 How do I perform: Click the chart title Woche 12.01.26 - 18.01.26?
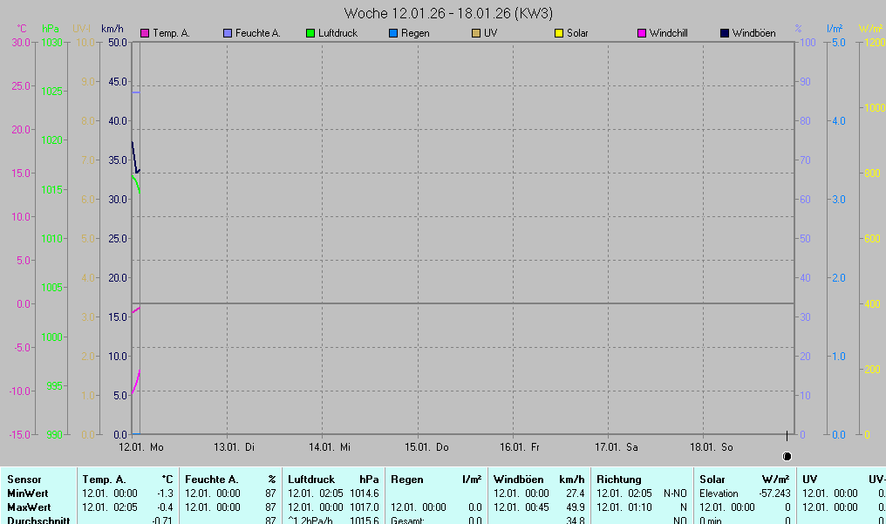448,13
